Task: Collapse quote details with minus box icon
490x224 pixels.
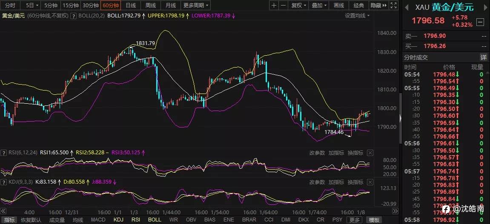Action: tap(480, 22)
